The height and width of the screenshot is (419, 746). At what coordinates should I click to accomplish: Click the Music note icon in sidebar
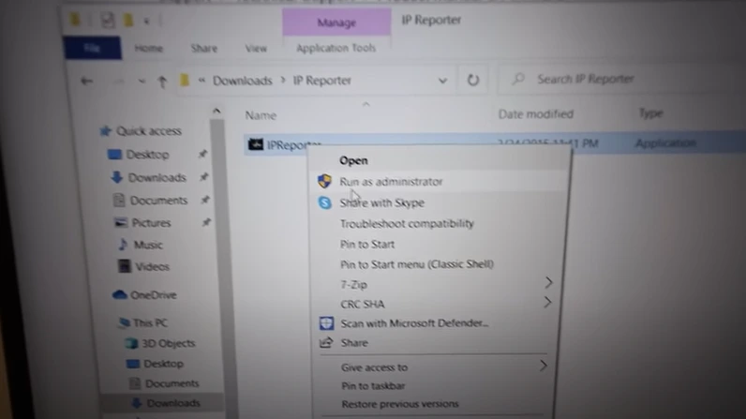123,245
